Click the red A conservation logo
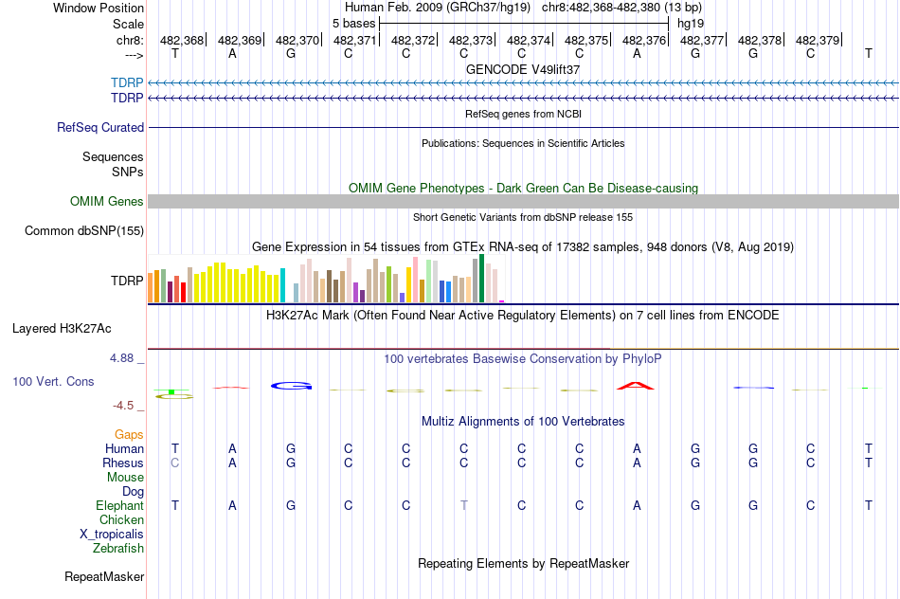The height and width of the screenshot is (599, 900). (636, 386)
